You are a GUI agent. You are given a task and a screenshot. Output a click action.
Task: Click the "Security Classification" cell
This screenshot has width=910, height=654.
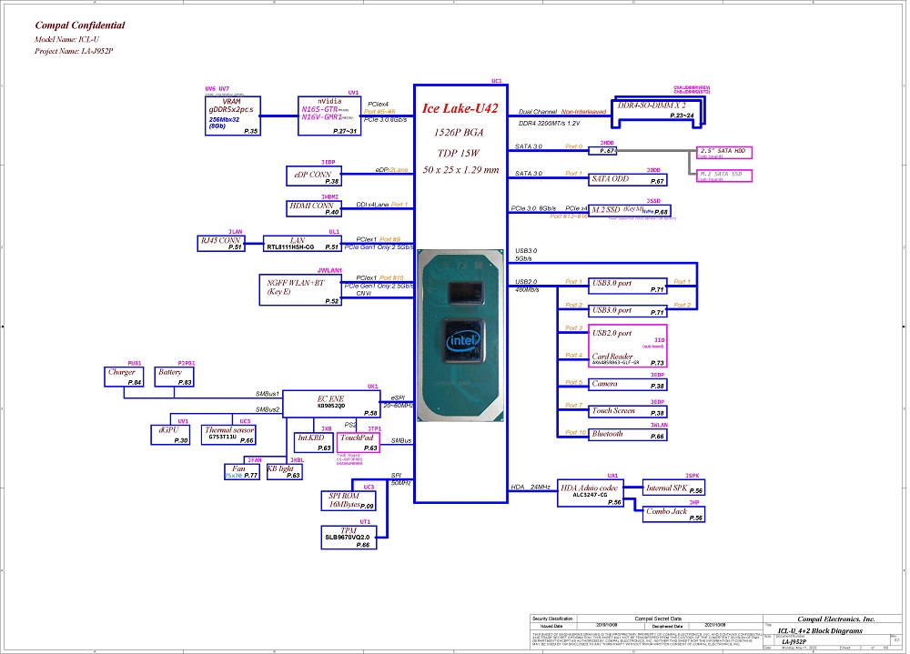(x=552, y=619)
